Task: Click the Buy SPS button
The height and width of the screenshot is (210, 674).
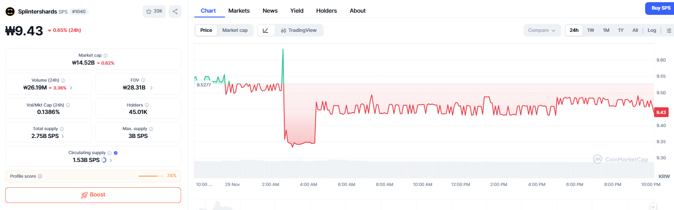Action: (x=660, y=8)
